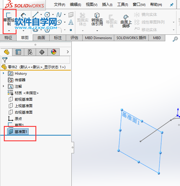The image size is (180, 186).
Task: Pin the menu bar with the pushpin icon
Action: [171, 5]
